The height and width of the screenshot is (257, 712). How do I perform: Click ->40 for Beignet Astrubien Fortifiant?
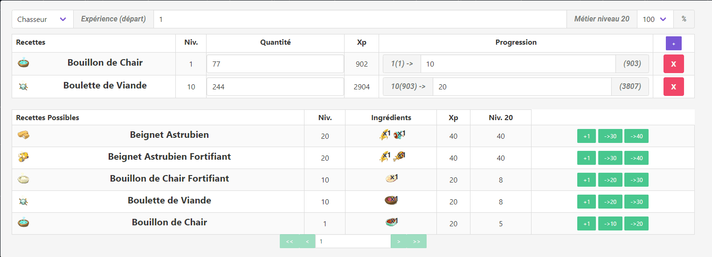[x=636, y=158]
